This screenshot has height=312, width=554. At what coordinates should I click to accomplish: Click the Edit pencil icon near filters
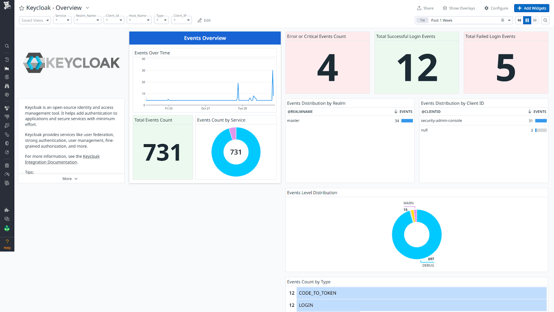(204, 20)
